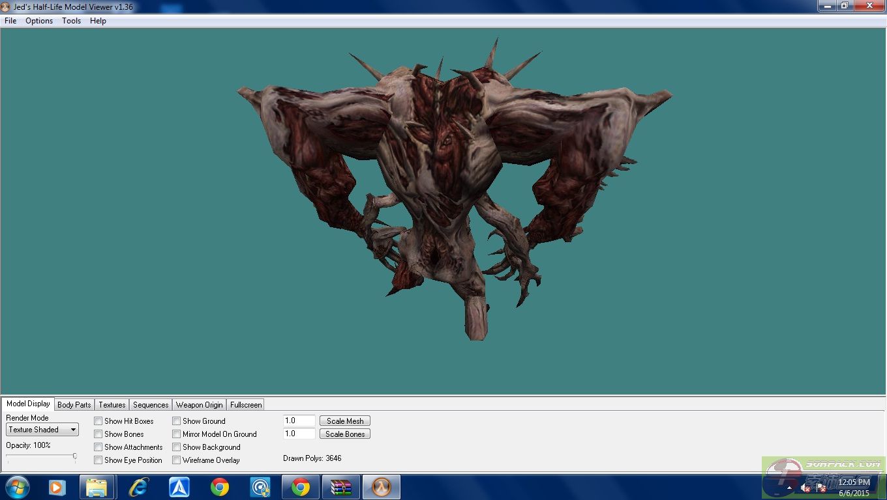Viewport: 887px width, 500px height.
Task: Open the Action Center flag tray icon
Action: [821, 488]
